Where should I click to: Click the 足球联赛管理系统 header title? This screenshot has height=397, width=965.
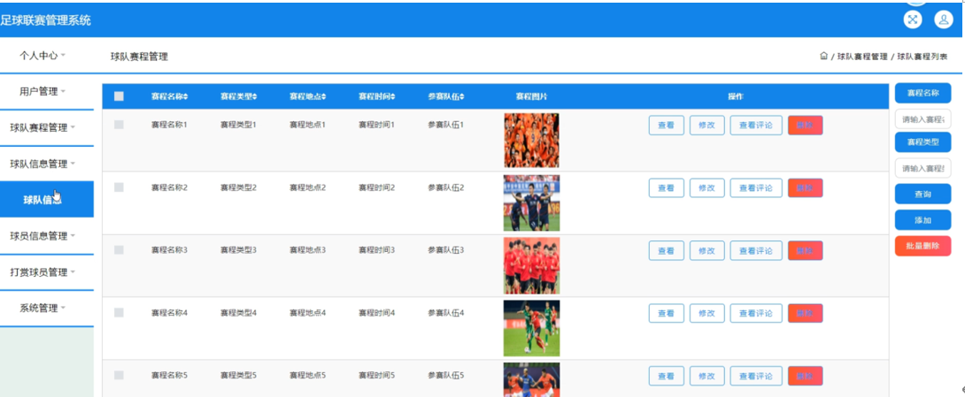(45, 20)
